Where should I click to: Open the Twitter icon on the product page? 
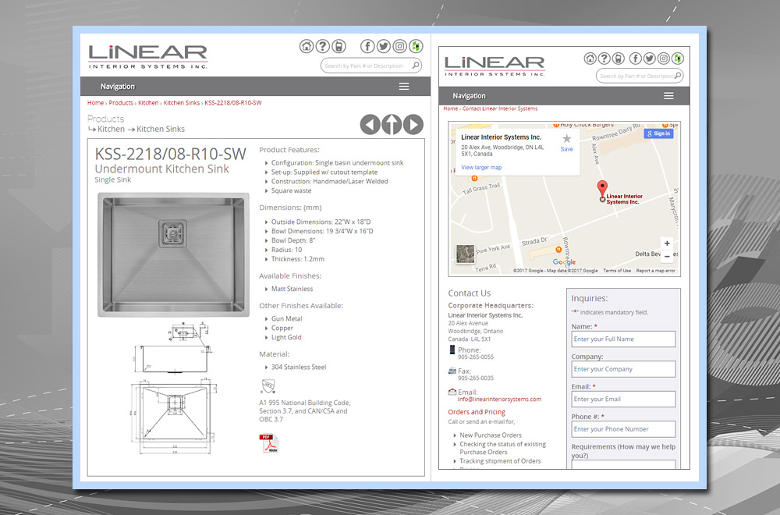point(384,46)
